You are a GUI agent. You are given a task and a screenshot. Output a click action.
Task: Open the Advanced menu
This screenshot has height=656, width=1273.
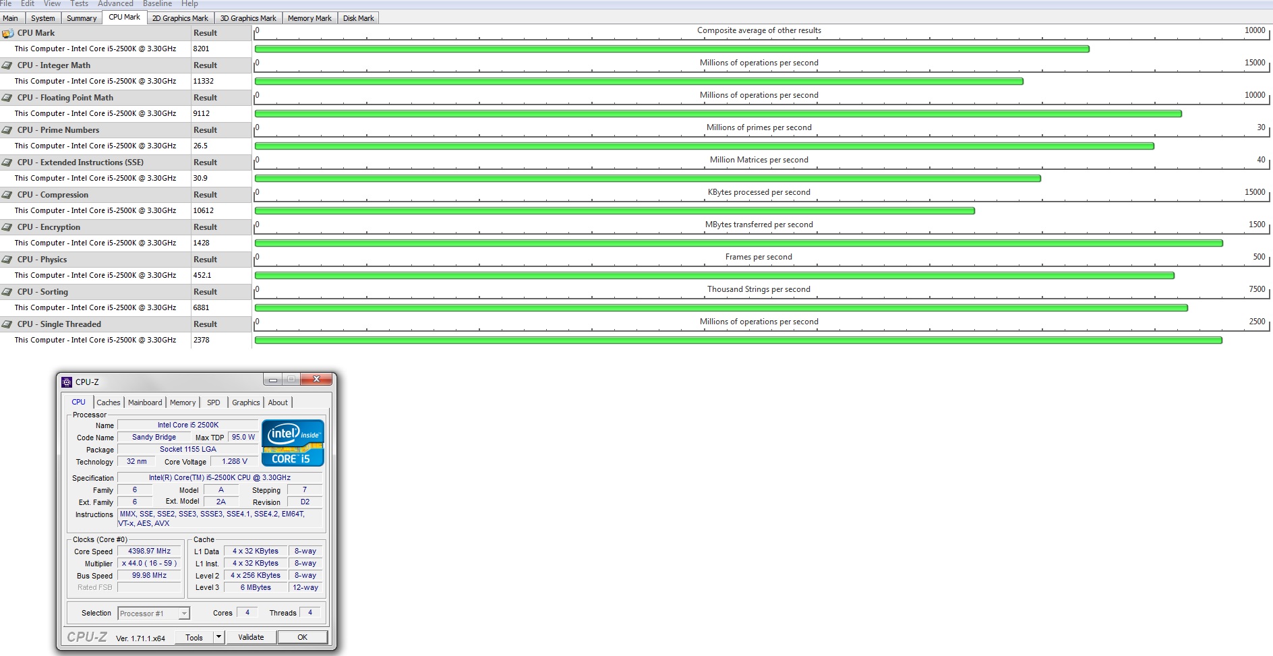coord(115,3)
